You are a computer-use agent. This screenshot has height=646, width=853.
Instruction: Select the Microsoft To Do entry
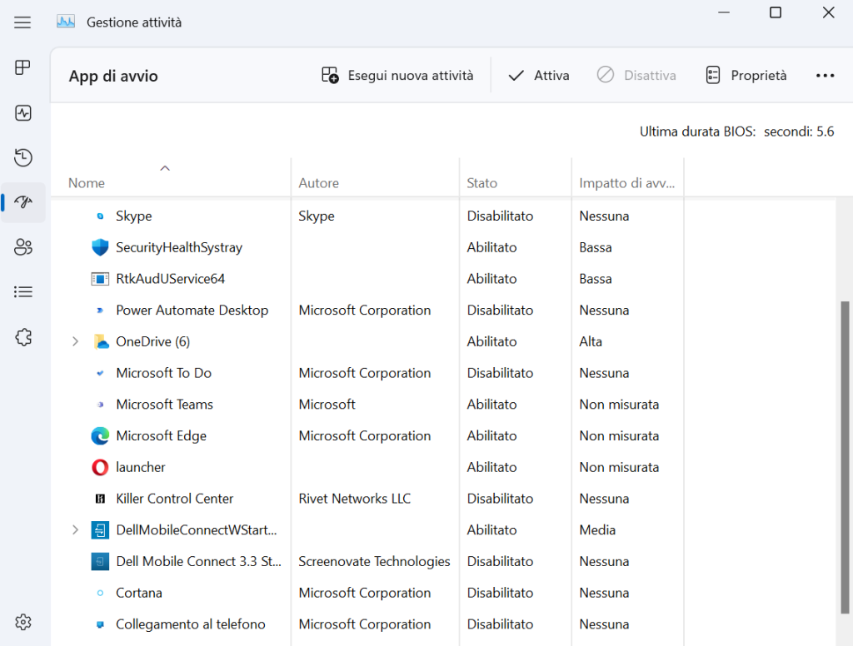[164, 373]
